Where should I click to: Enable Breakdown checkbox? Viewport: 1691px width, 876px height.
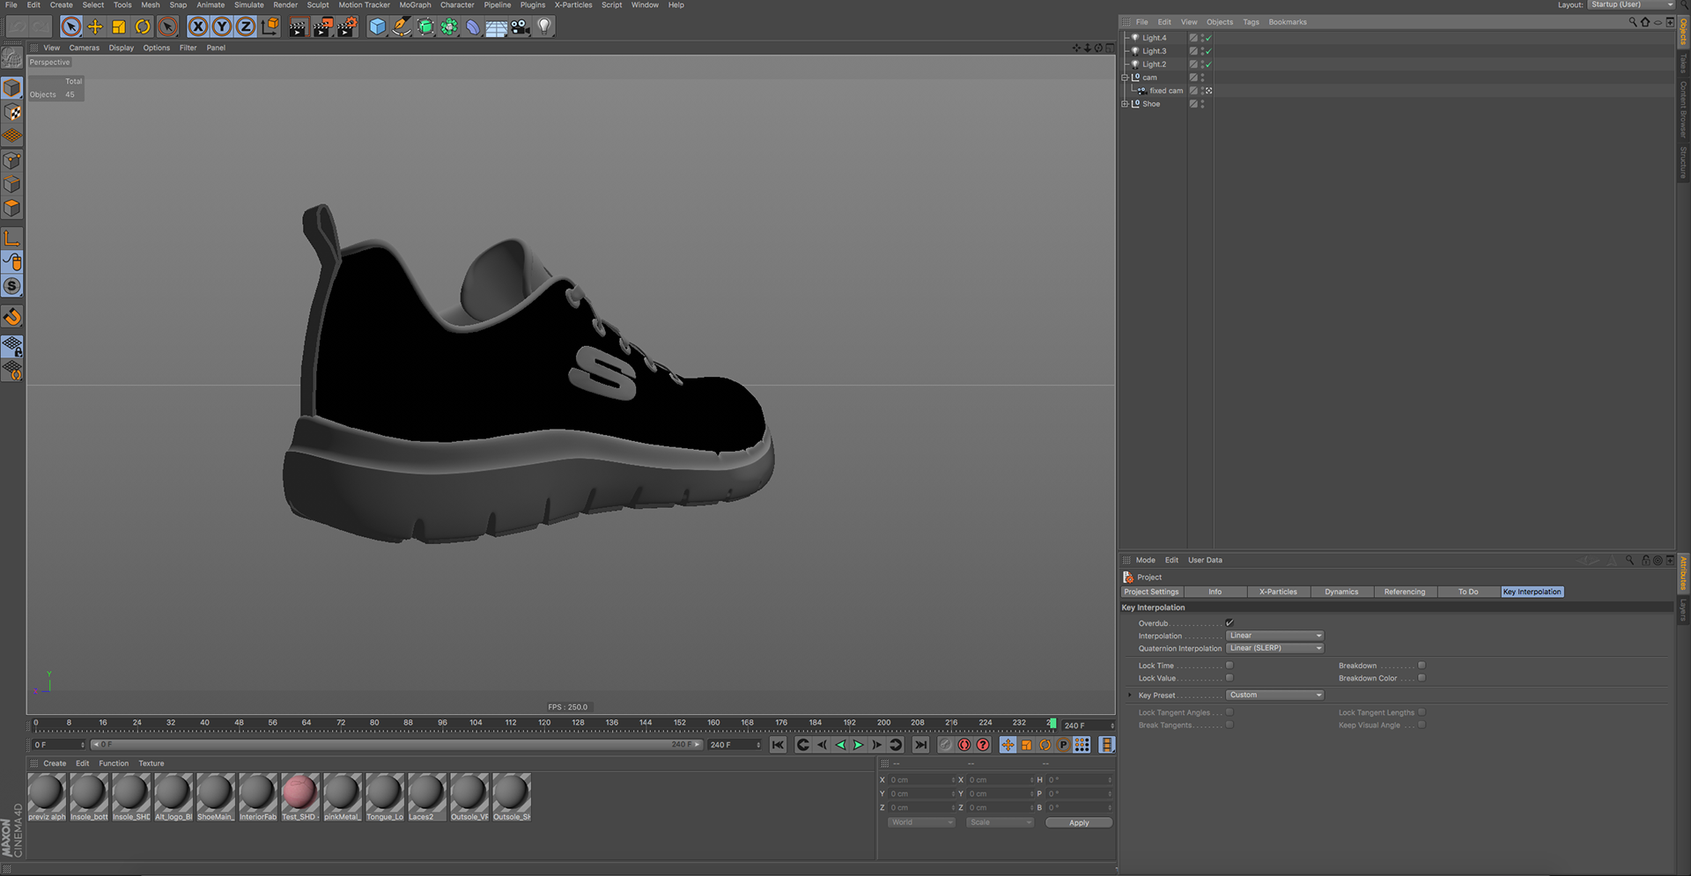1421,666
